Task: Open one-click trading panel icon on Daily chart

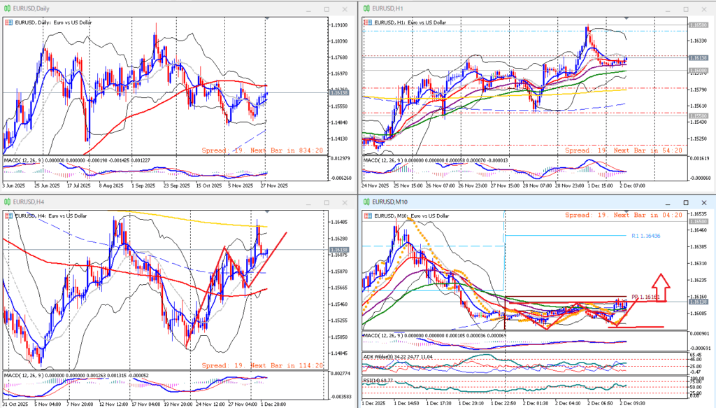Action: (x=8, y=22)
